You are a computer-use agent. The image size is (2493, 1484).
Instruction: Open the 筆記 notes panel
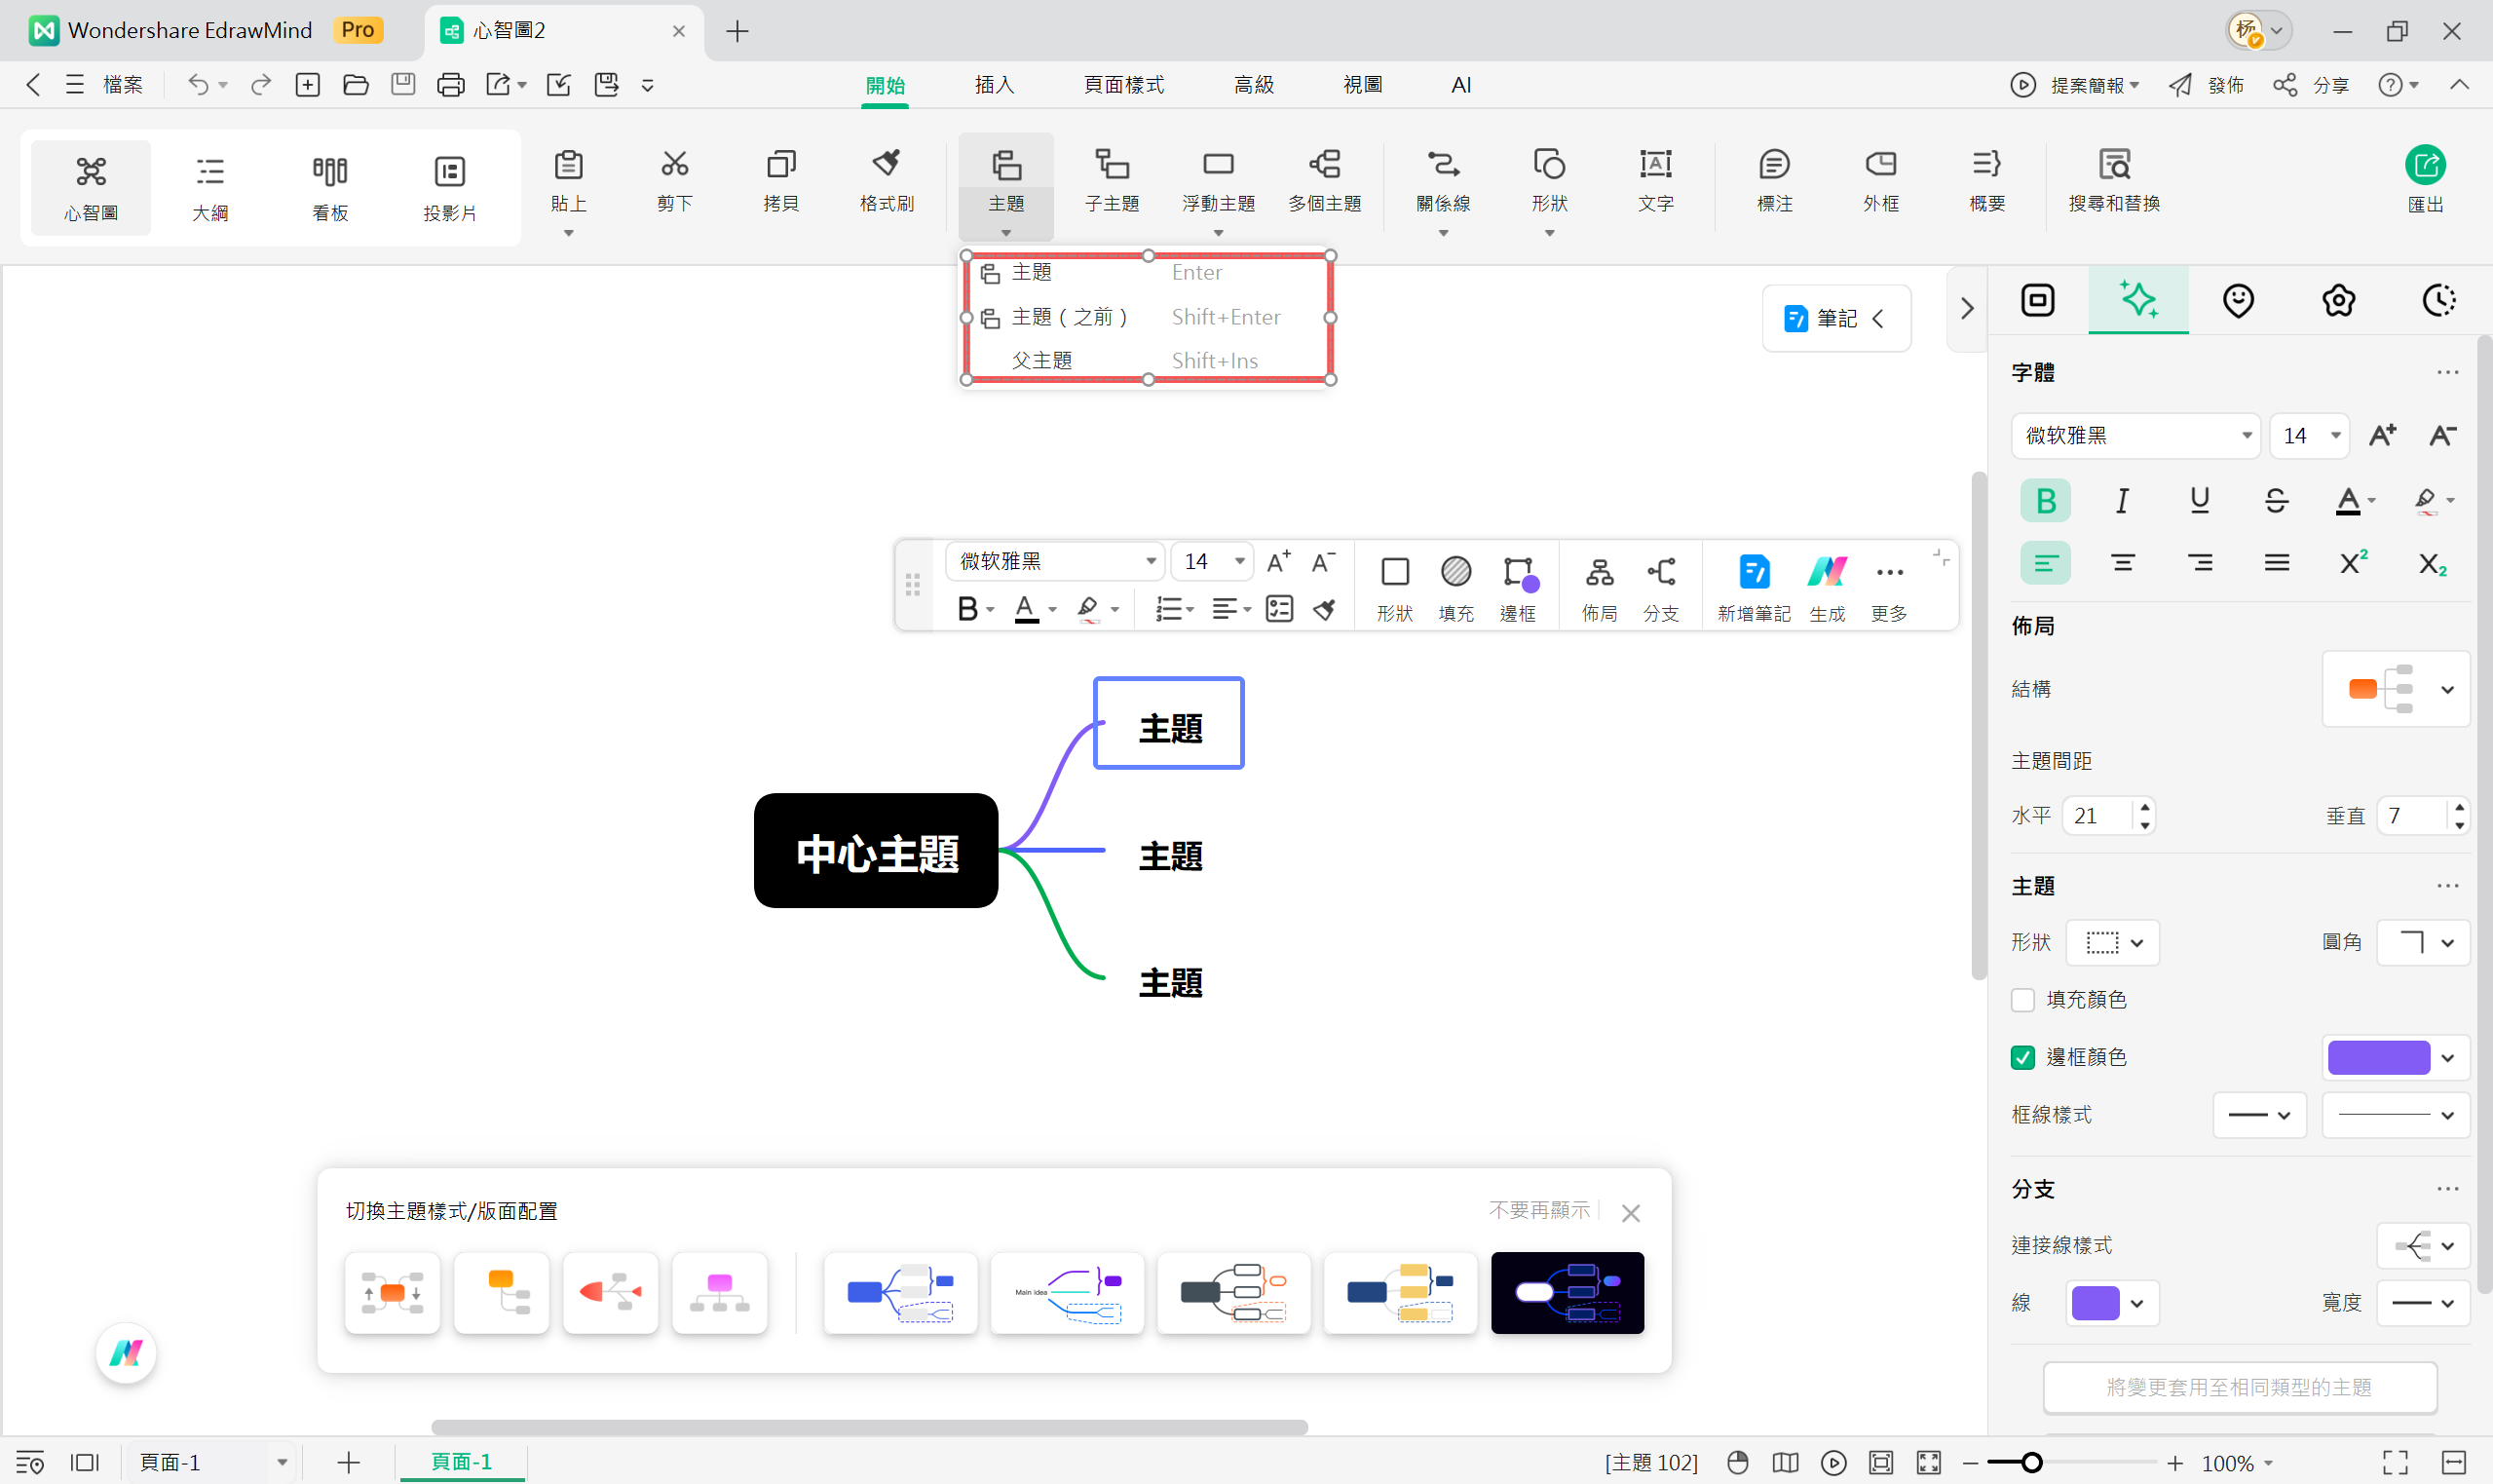[x=1835, y=317]
